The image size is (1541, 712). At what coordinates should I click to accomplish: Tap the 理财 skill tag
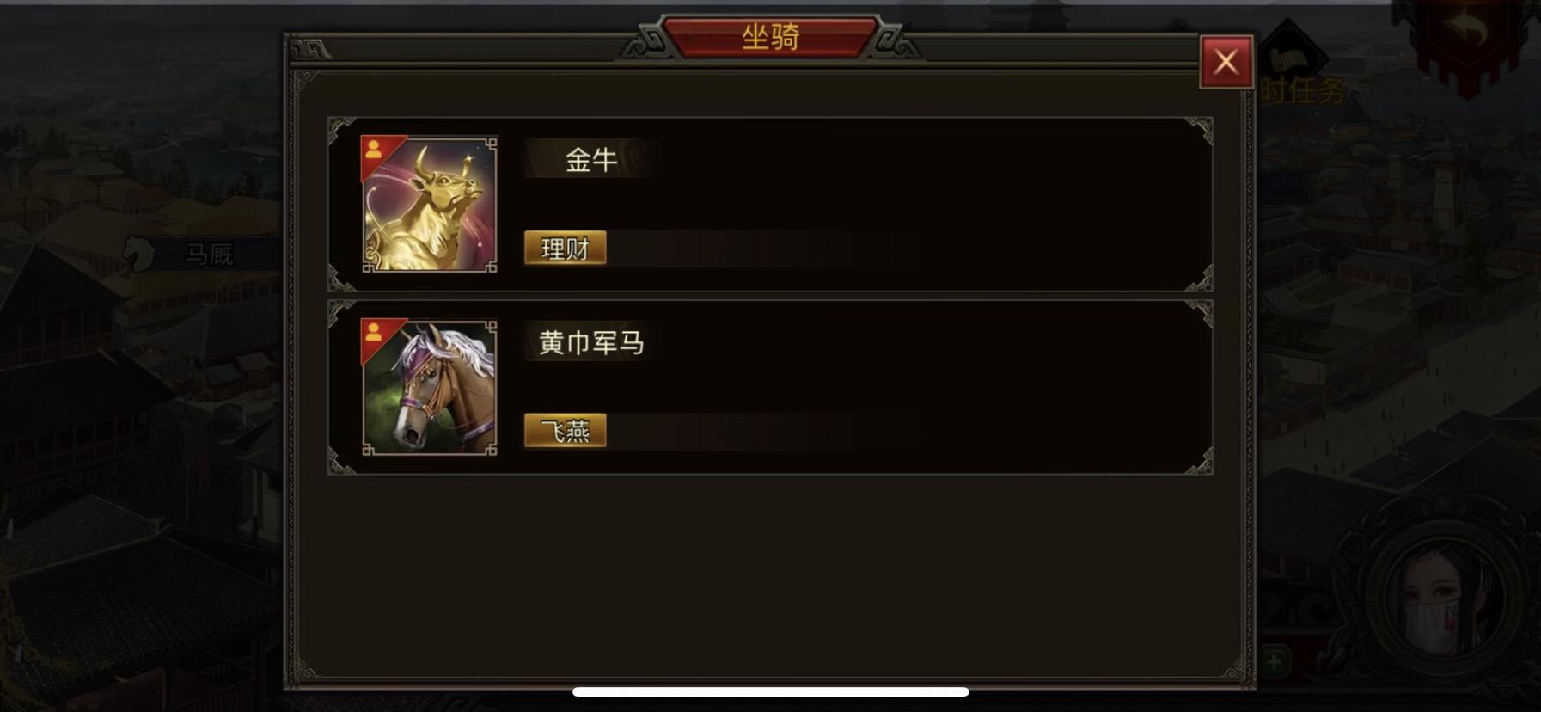pyautogui.click(x=566, y=249)
